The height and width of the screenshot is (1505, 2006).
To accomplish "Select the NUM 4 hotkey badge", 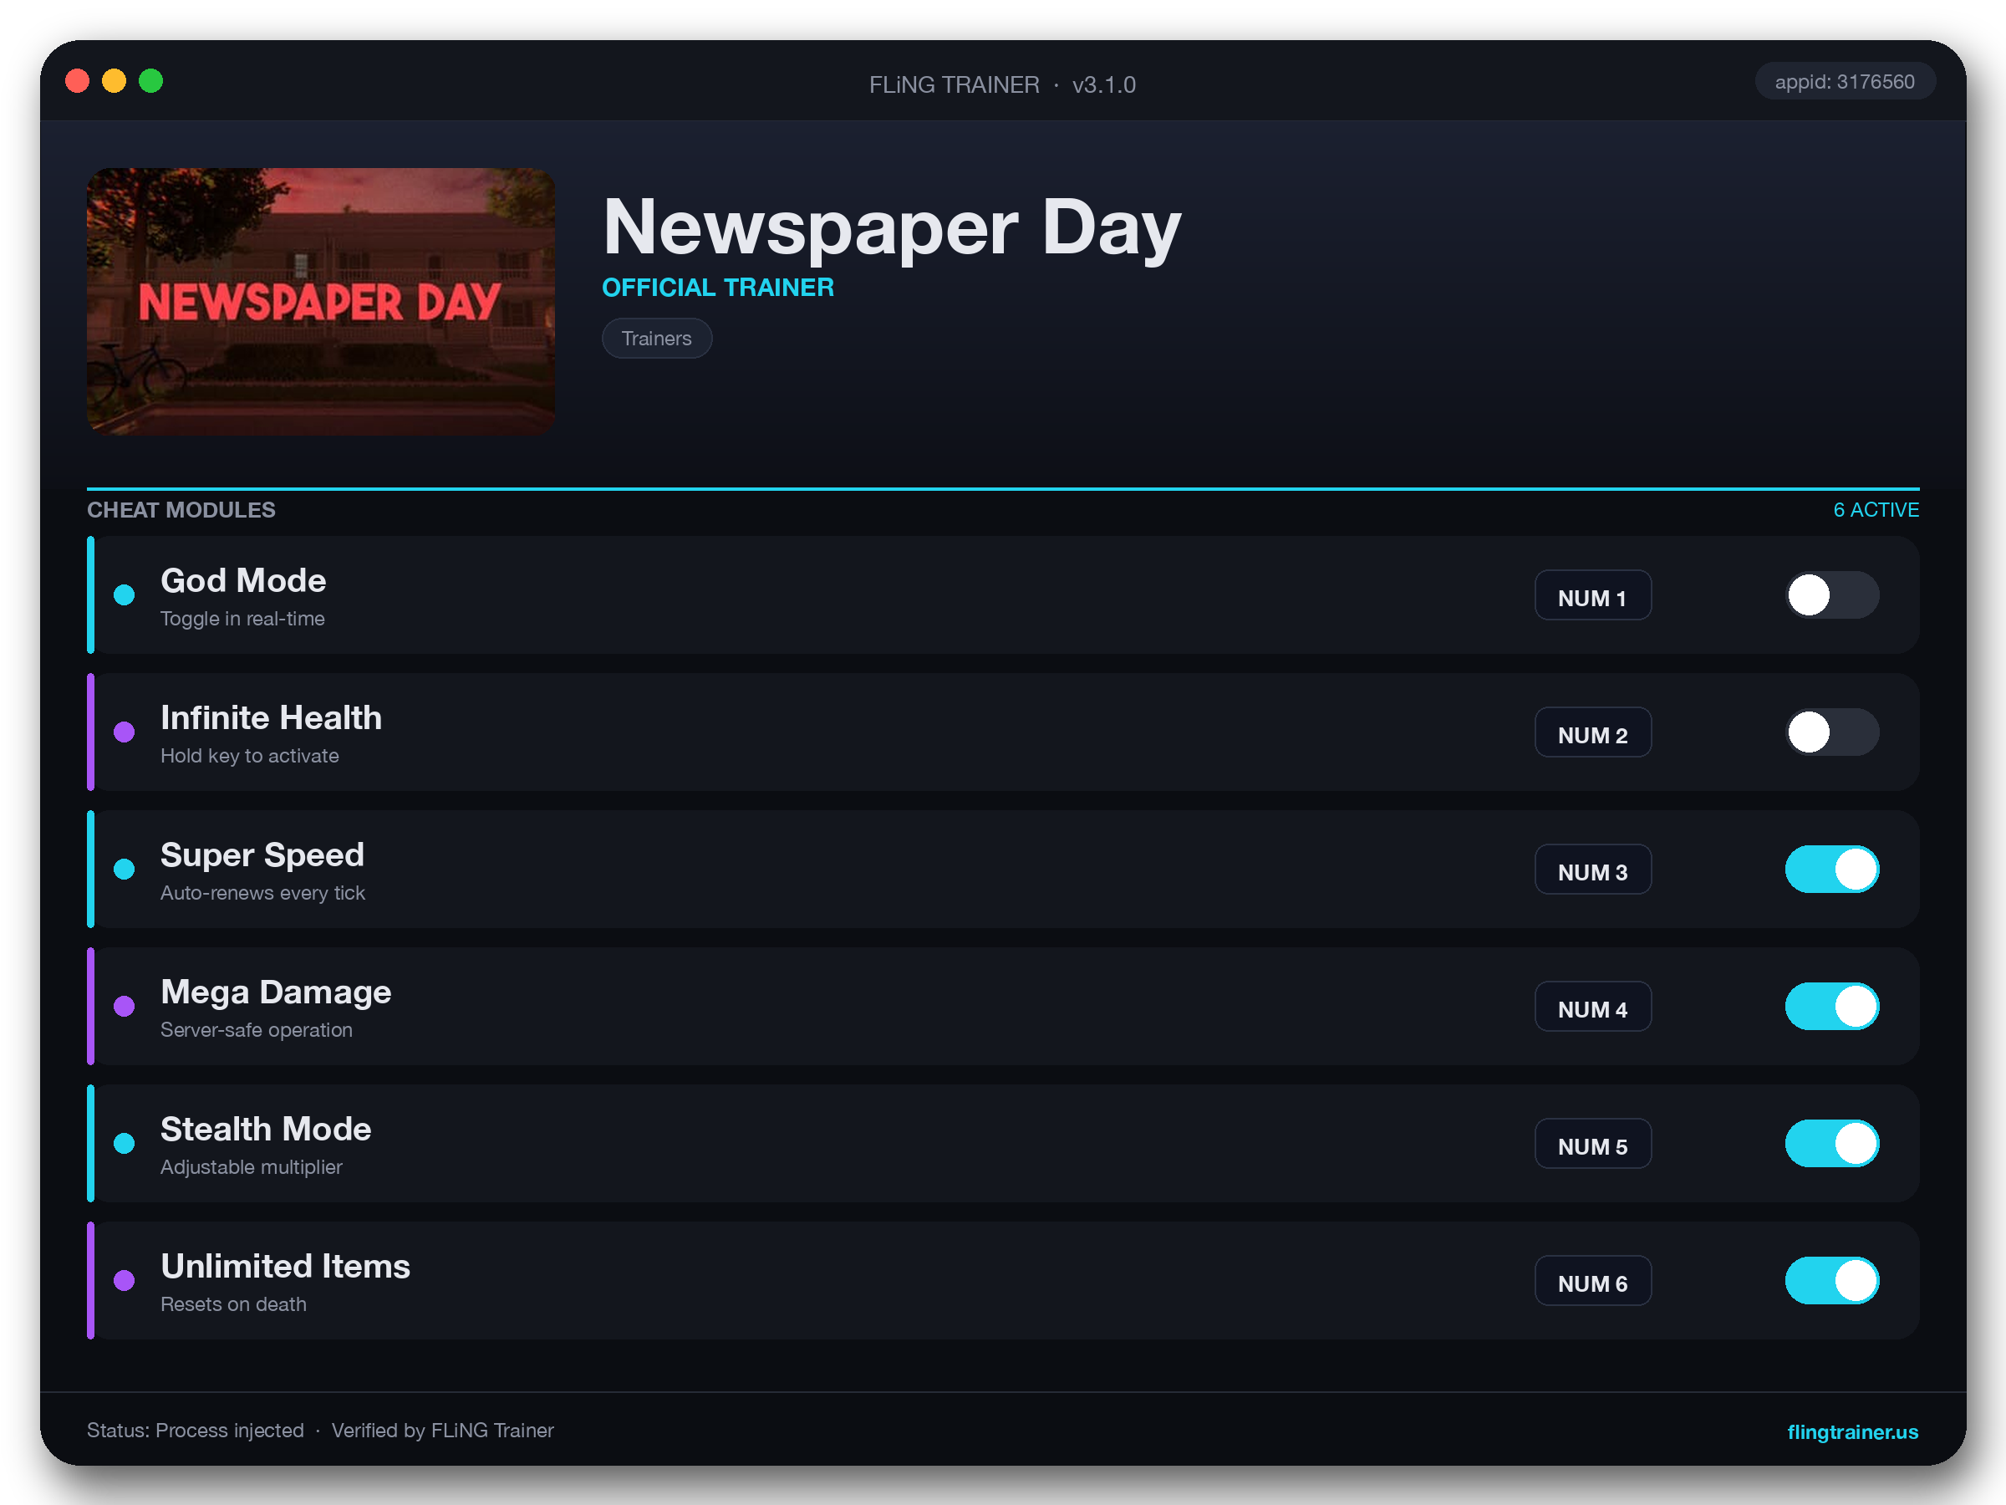I will (1592, 1006).
